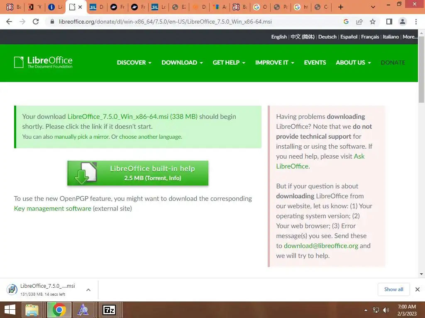Switch site language to Español

[349, 37]
